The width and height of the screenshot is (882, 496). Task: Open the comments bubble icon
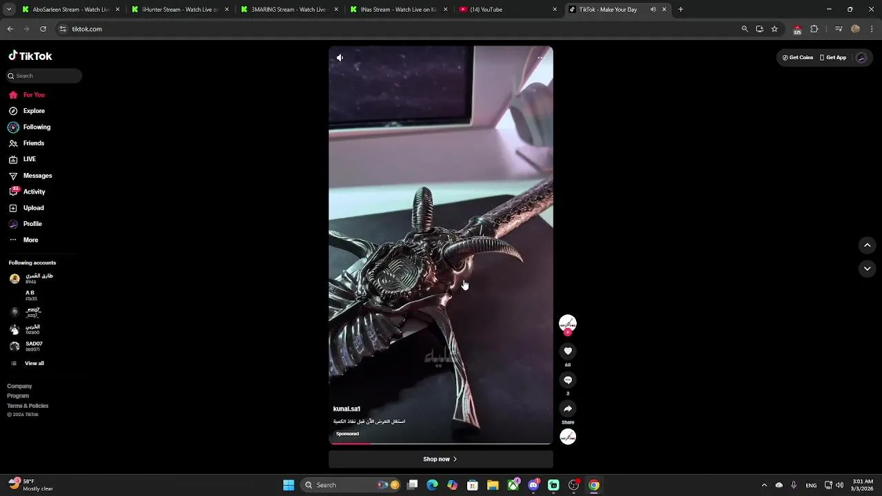coord(568,380)
